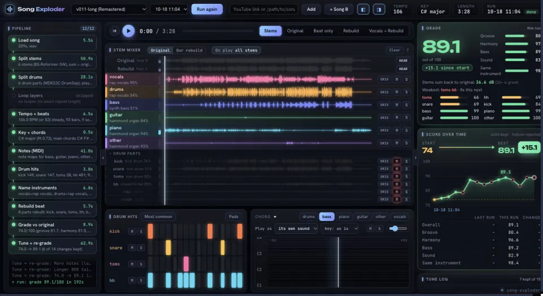Solo the kick drum part in the mixer
This screenshot has height=296, width=543.
coord(407,161)
